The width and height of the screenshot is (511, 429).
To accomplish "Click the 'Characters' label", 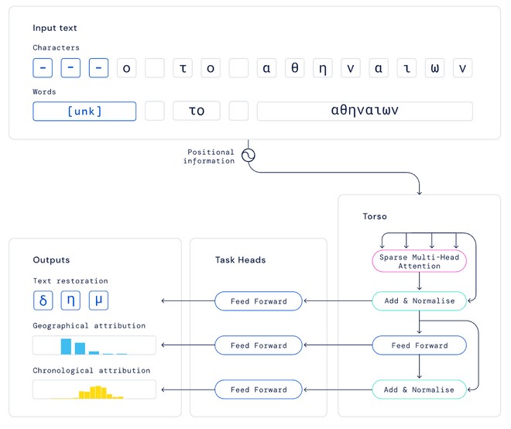I will pos(56,47).
